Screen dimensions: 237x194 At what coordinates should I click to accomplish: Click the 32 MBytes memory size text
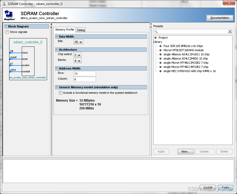[x=87, y=101]
